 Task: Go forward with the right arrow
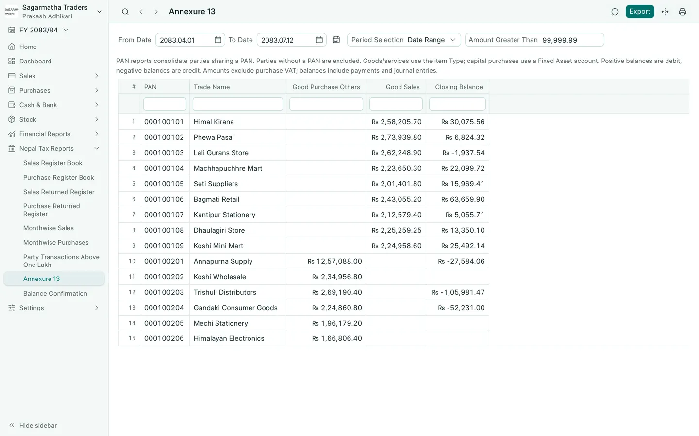156,12
